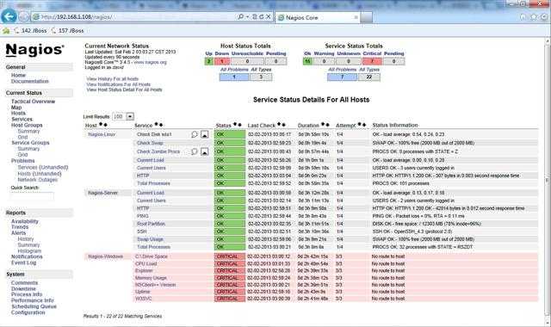Open Services in Current Status menu
This screenshot has width=551, height=327.
22,119
